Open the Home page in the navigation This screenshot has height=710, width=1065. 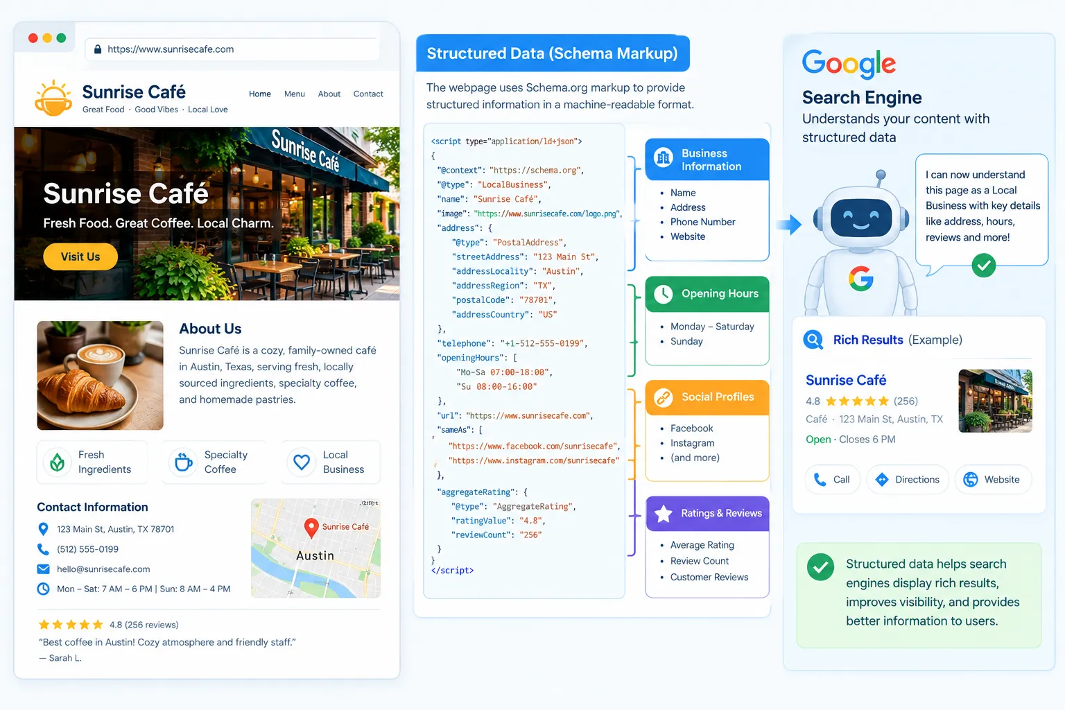[260, 94]
